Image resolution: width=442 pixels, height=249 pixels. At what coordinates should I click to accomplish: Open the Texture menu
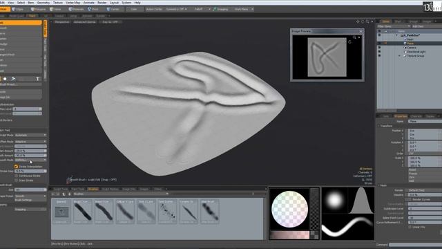pyautogui.click(x=58, y=3)
